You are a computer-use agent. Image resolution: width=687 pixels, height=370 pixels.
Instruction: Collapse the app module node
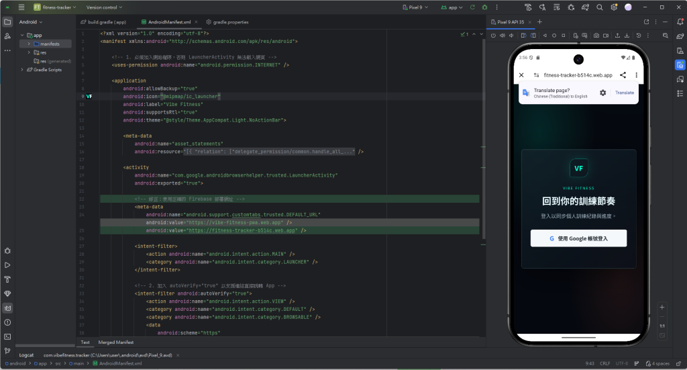(22, 35)
